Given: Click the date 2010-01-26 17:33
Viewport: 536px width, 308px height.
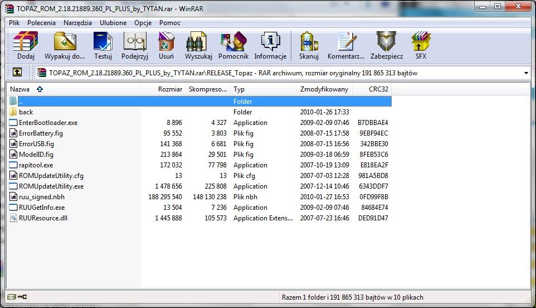Looking at the screenshot, I should pos(324,112).
